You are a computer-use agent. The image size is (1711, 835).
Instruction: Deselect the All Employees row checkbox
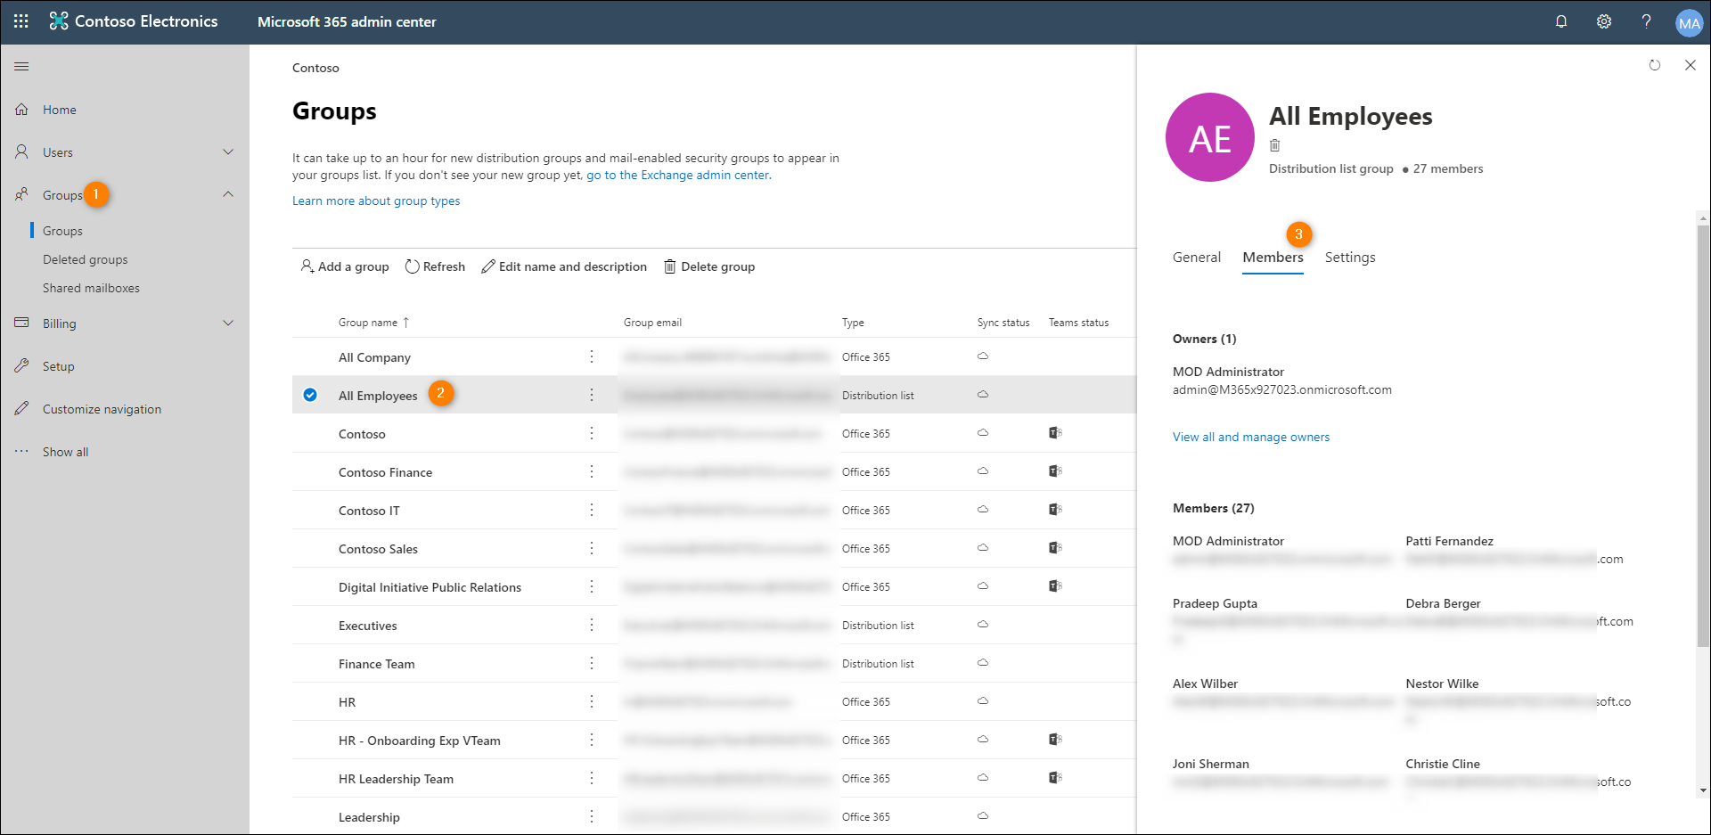[310, 394]
